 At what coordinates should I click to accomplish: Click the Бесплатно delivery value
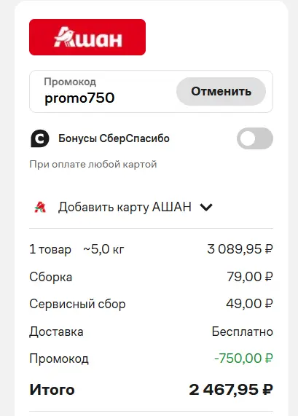243,331
